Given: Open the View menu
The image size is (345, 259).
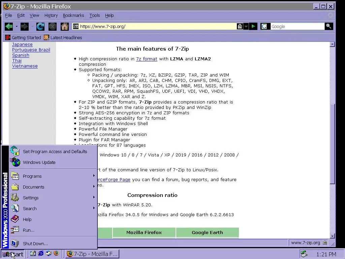Looking at the screenshot, I should 34,16.
